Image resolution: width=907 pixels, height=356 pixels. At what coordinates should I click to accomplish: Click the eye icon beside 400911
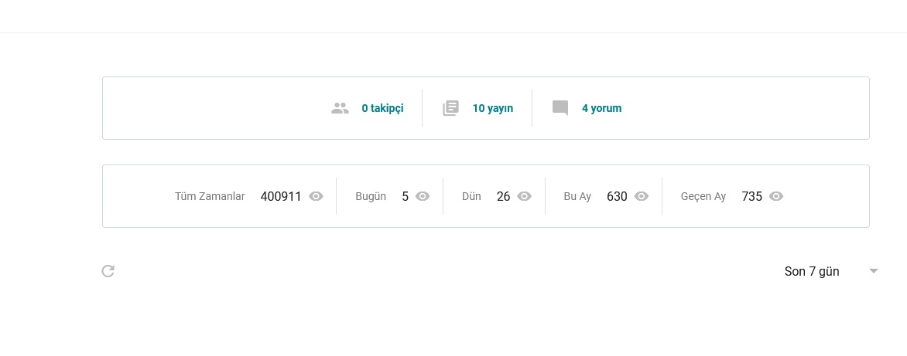(316, 196)
